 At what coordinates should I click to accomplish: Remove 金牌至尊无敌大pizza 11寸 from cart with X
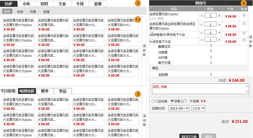[x=244, y=15]
